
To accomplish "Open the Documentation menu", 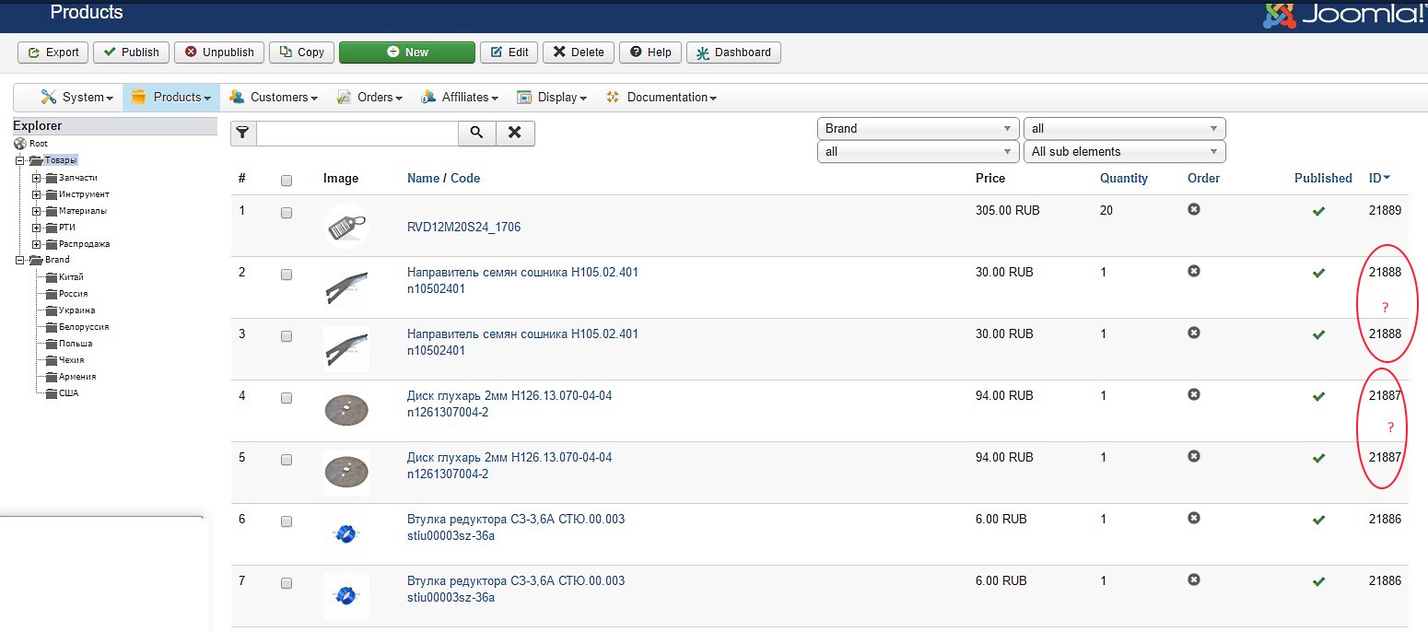I will click(661, 97).
